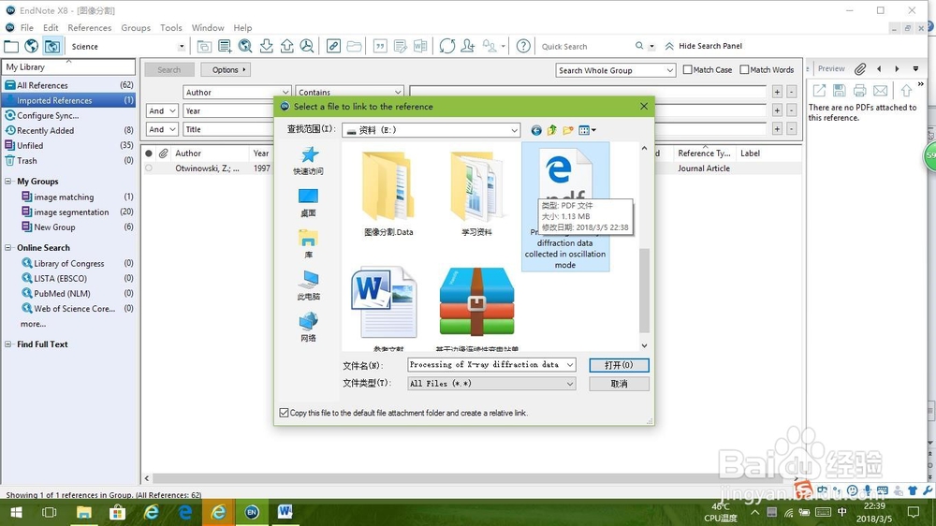Click the Share Library person-plus icon
The width and height of the screenshot is (936, 526).
coord(468,46)
